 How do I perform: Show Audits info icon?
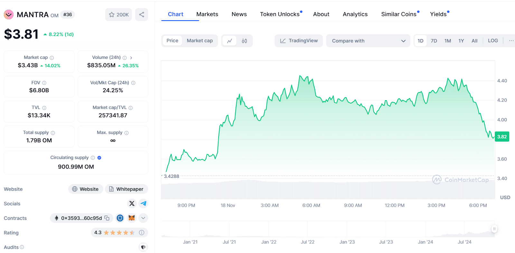22,247
